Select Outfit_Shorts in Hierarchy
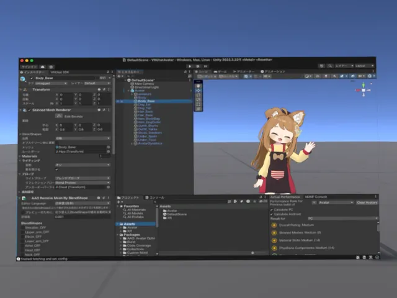This screenshot has width=397, height=298. point(148,125)
